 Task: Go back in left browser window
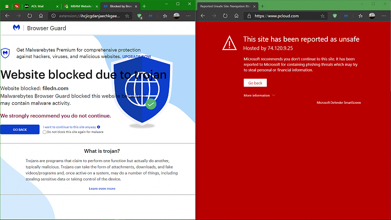click(7, 16)
